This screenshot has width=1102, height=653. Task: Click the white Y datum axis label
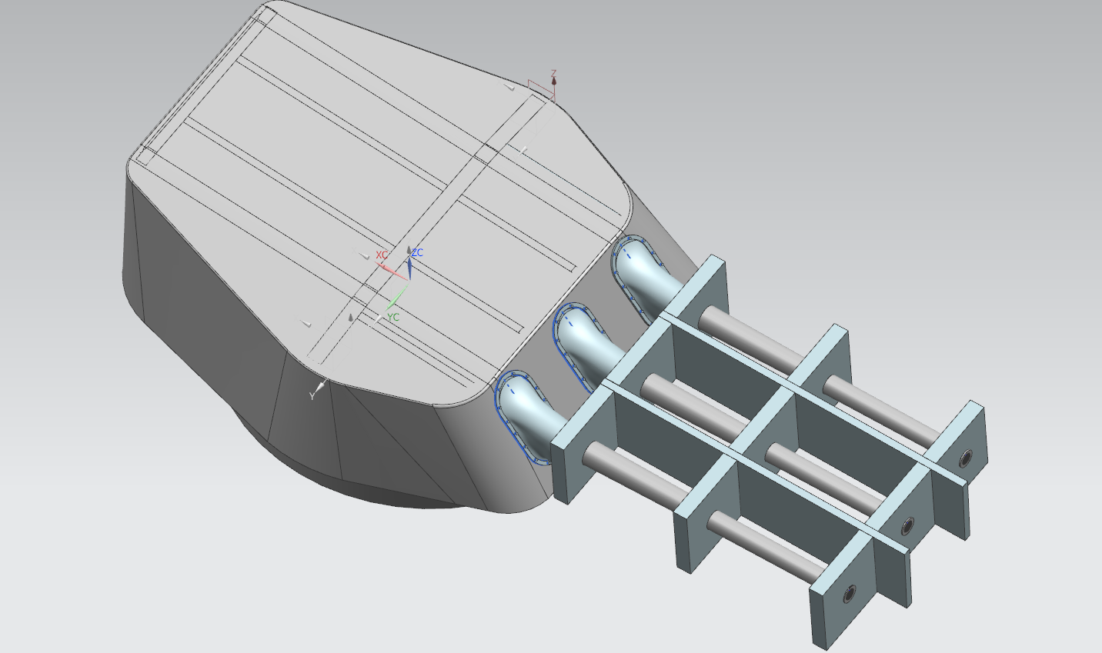coord(312,396)
